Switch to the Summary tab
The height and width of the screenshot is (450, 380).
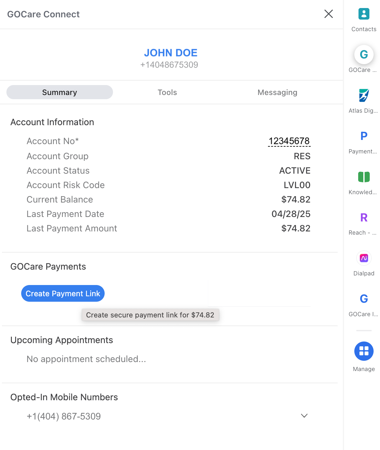(x=60, y=92)
